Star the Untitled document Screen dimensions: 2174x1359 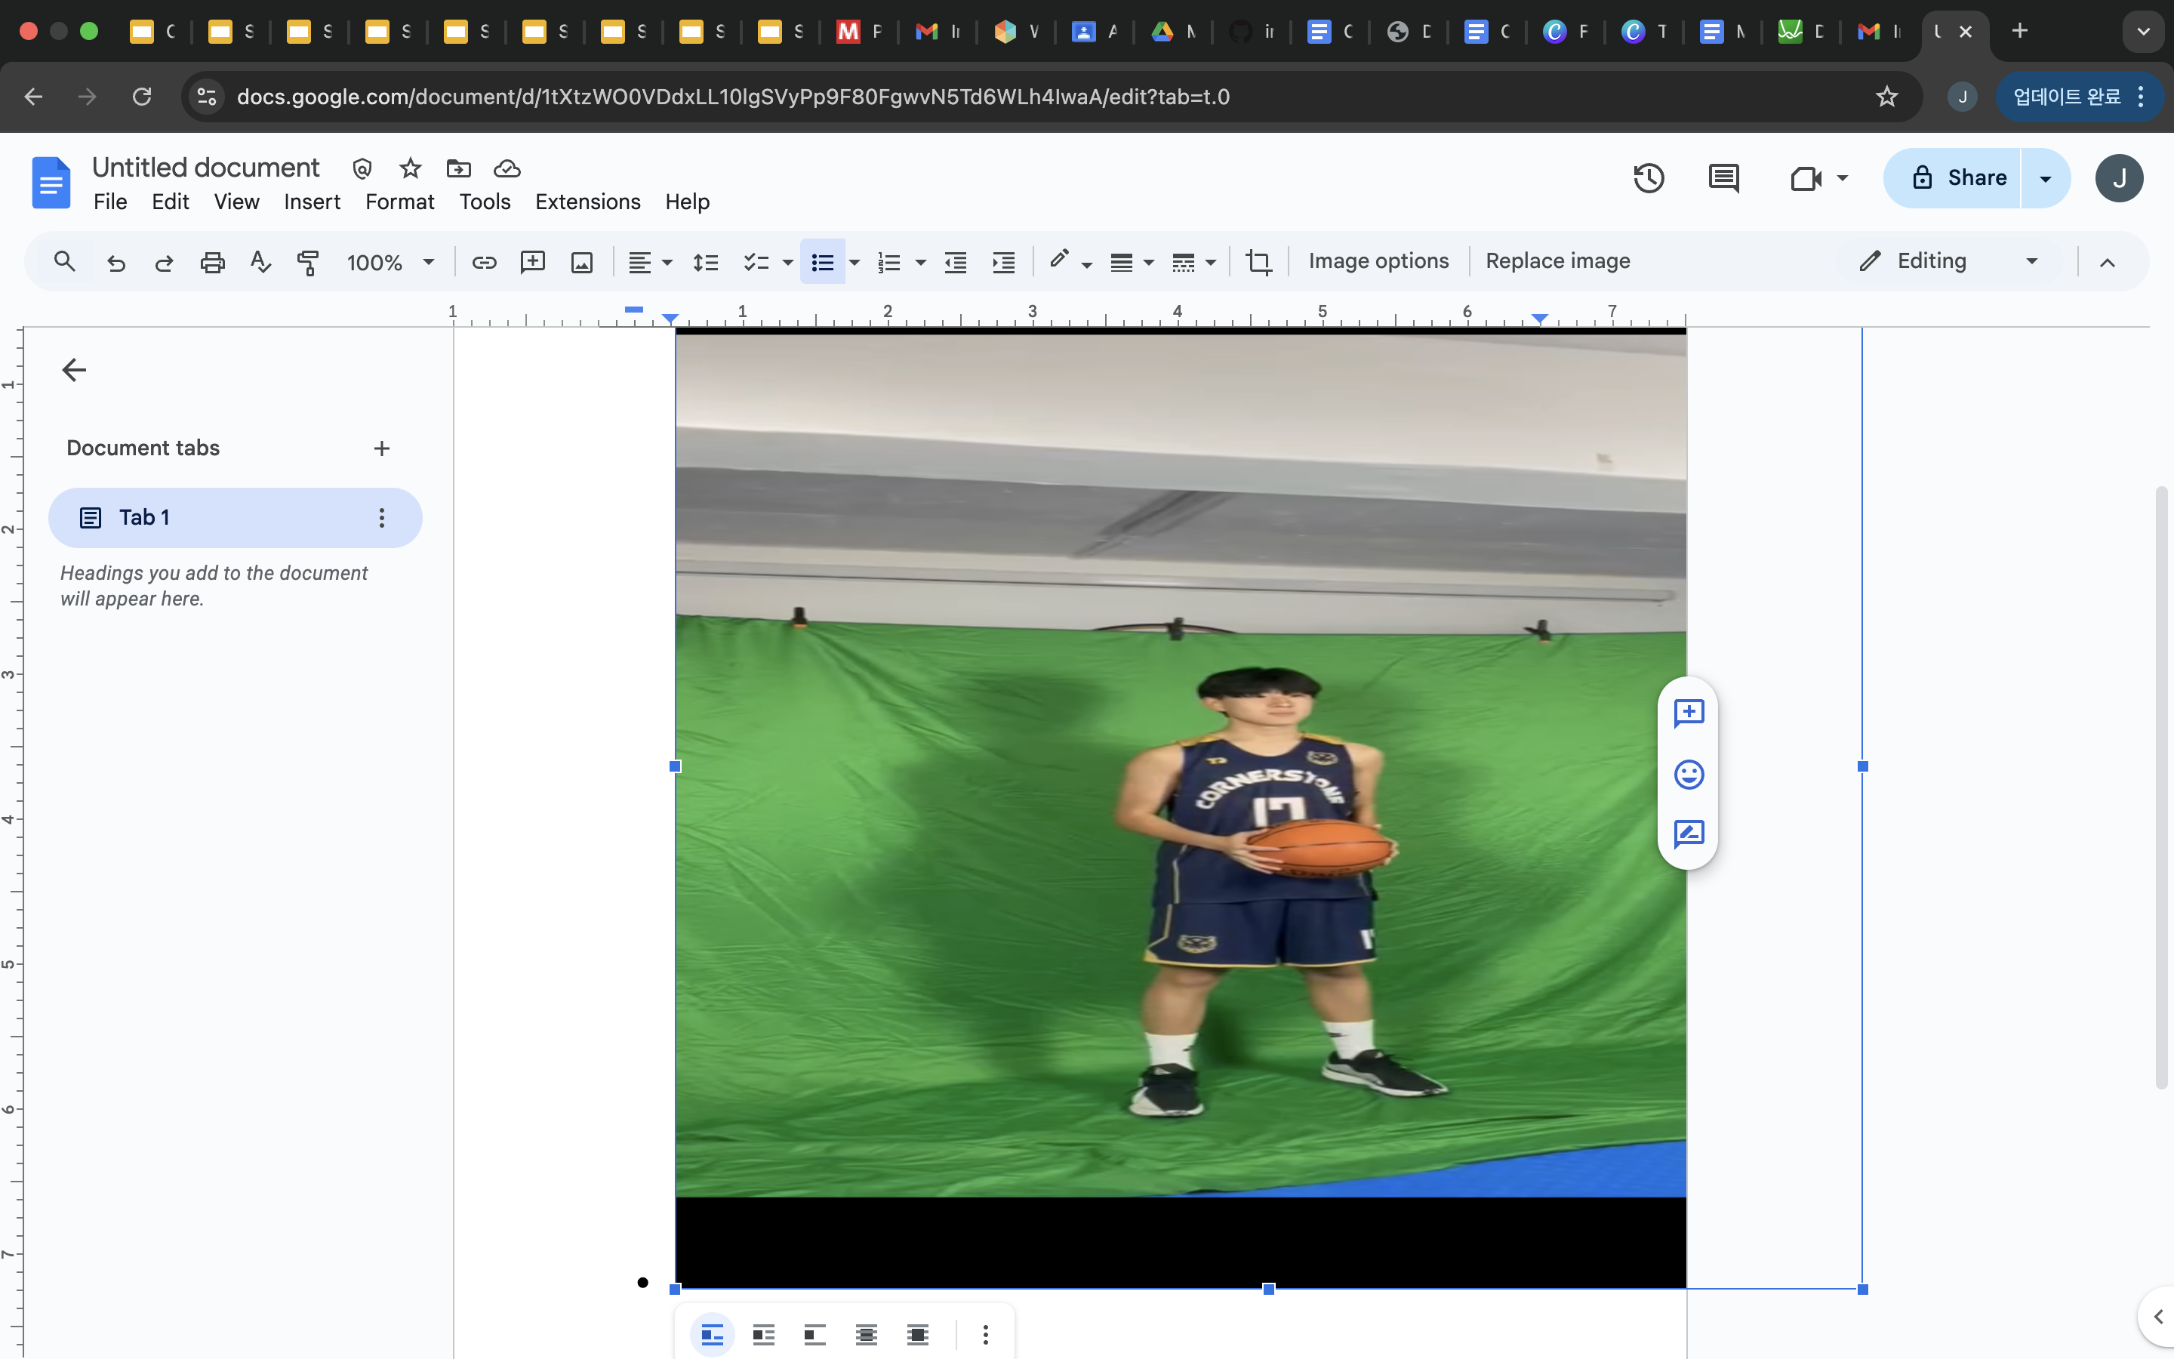coord(411,168)
